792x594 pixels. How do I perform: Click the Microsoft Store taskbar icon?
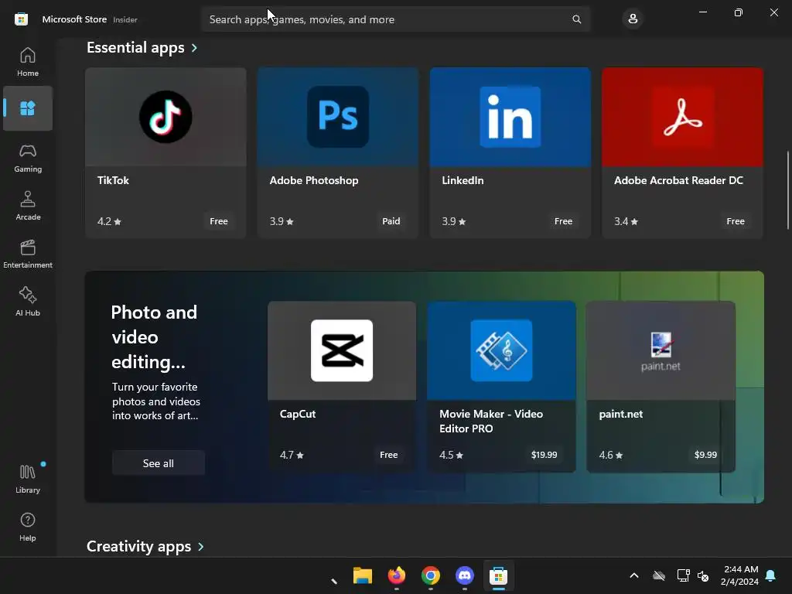(499, 575)
